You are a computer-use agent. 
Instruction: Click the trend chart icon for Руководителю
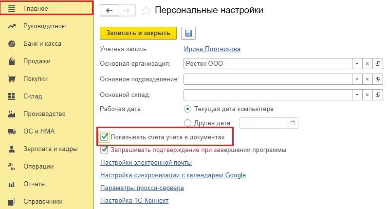click(x=12, y=26)
